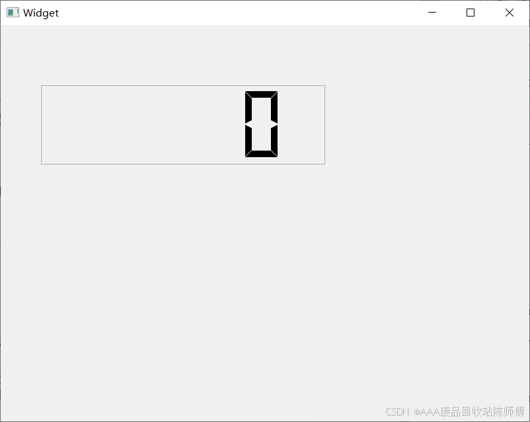Click the empty title bar area beside Widget title
The height and width of the screenshot is (422, 530).
pyautogui.click(x=236, y=13)
